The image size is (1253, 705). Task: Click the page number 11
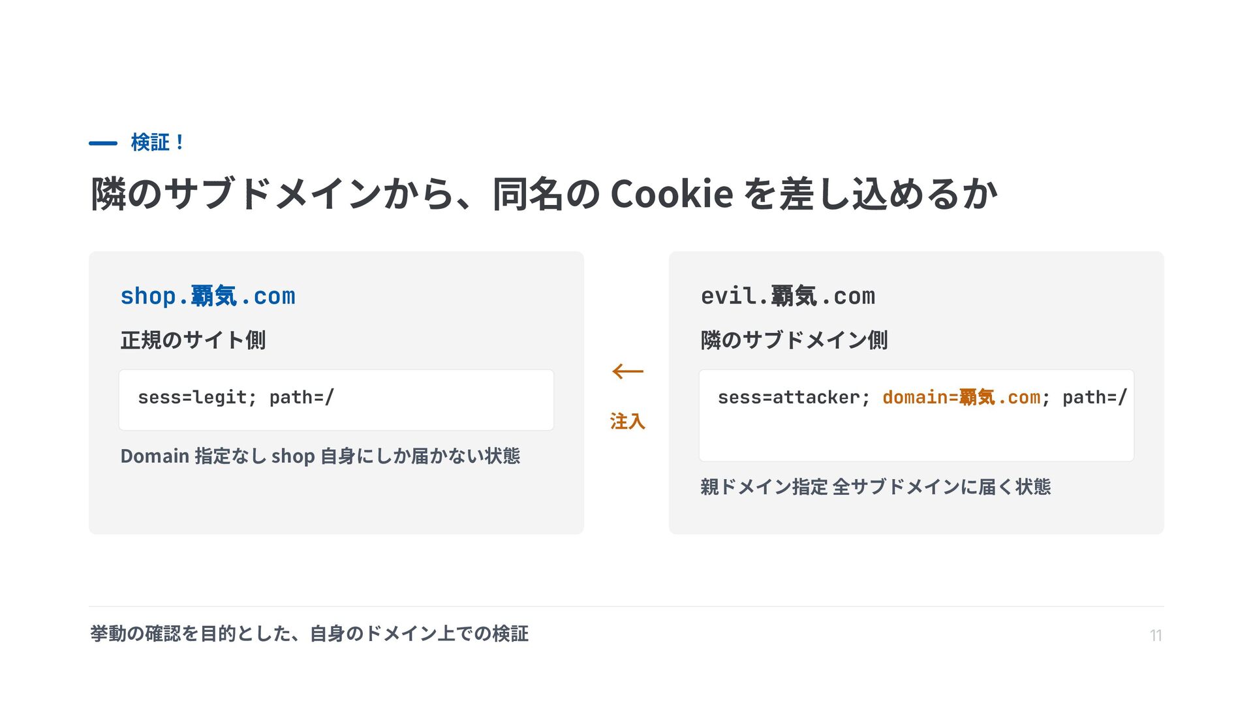coord(1156,635)
